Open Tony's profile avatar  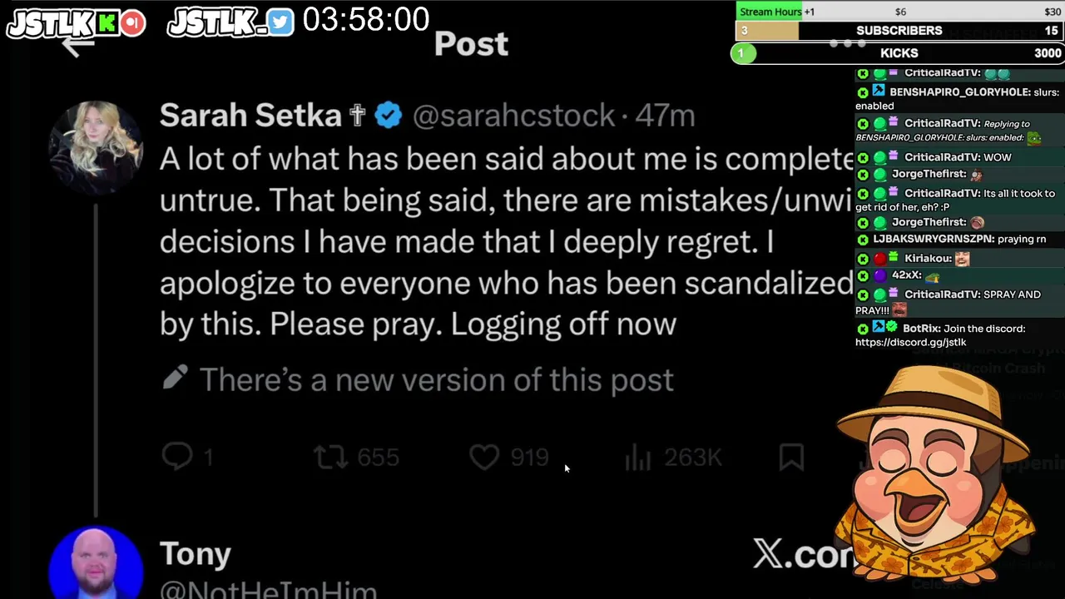point(96,564)
